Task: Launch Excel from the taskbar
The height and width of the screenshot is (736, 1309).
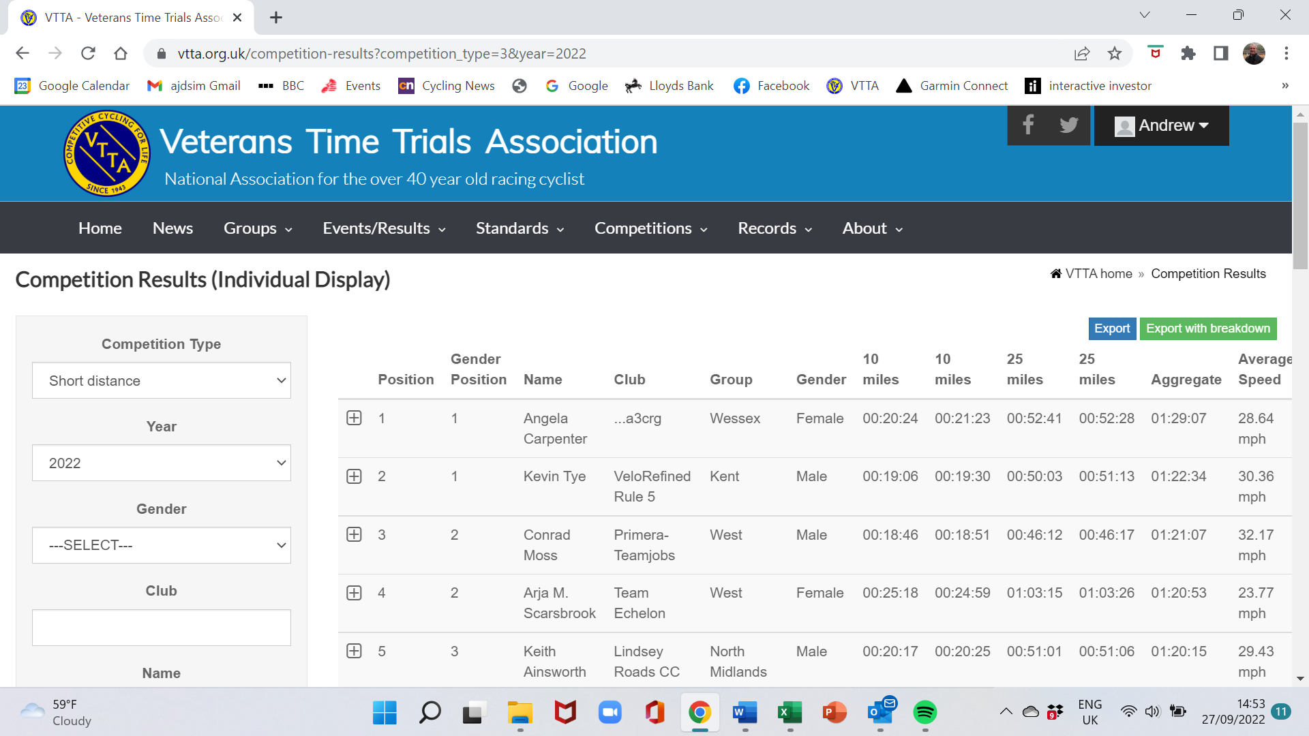Action: pos(790,712)
